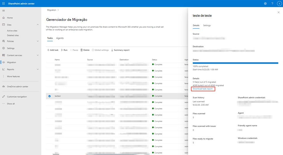Open the user account avatar
Image resolution: width=283 pixels, height=155 pixels.
(279, 4)
